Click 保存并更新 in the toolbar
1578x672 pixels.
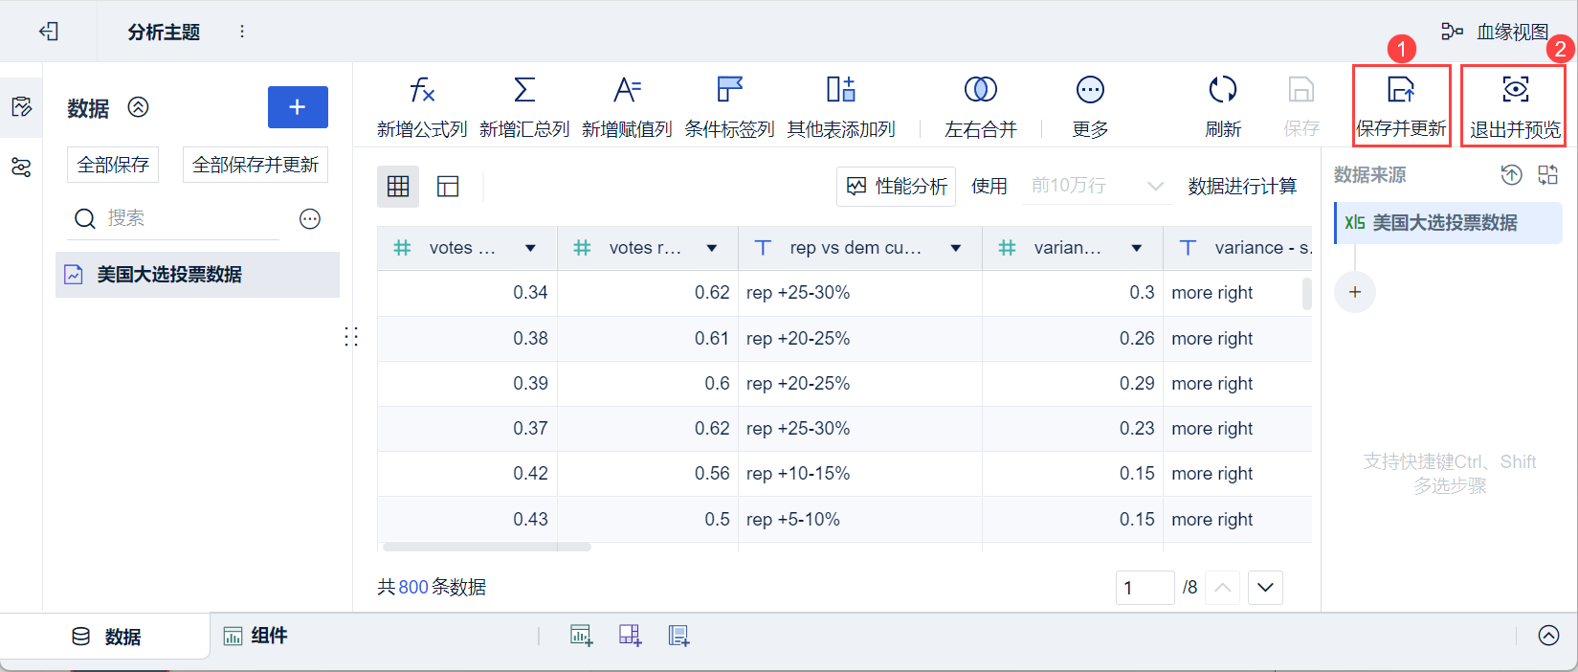tap(1401, 105)
